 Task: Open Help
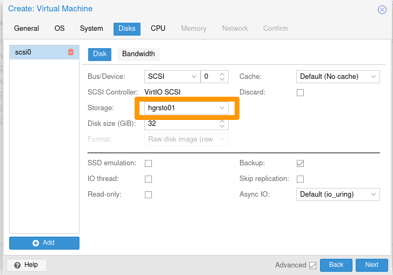point(26,265)
